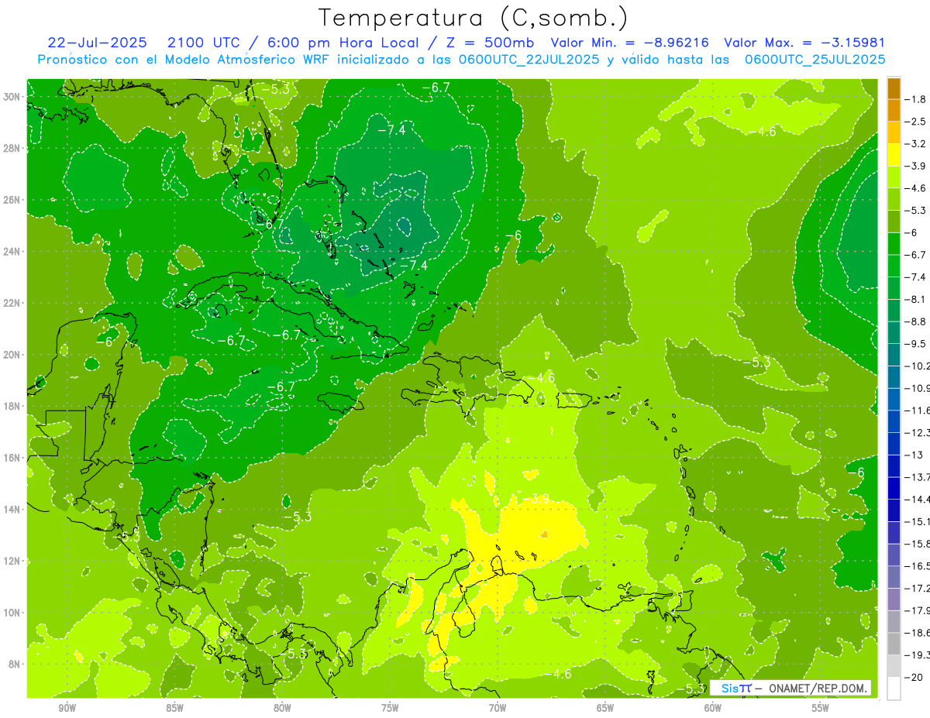Click the 60W longitude axis label

click(713, 707)
